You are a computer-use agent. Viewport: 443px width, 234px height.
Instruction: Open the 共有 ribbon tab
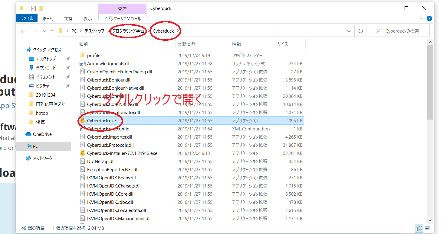coord(68,18)
